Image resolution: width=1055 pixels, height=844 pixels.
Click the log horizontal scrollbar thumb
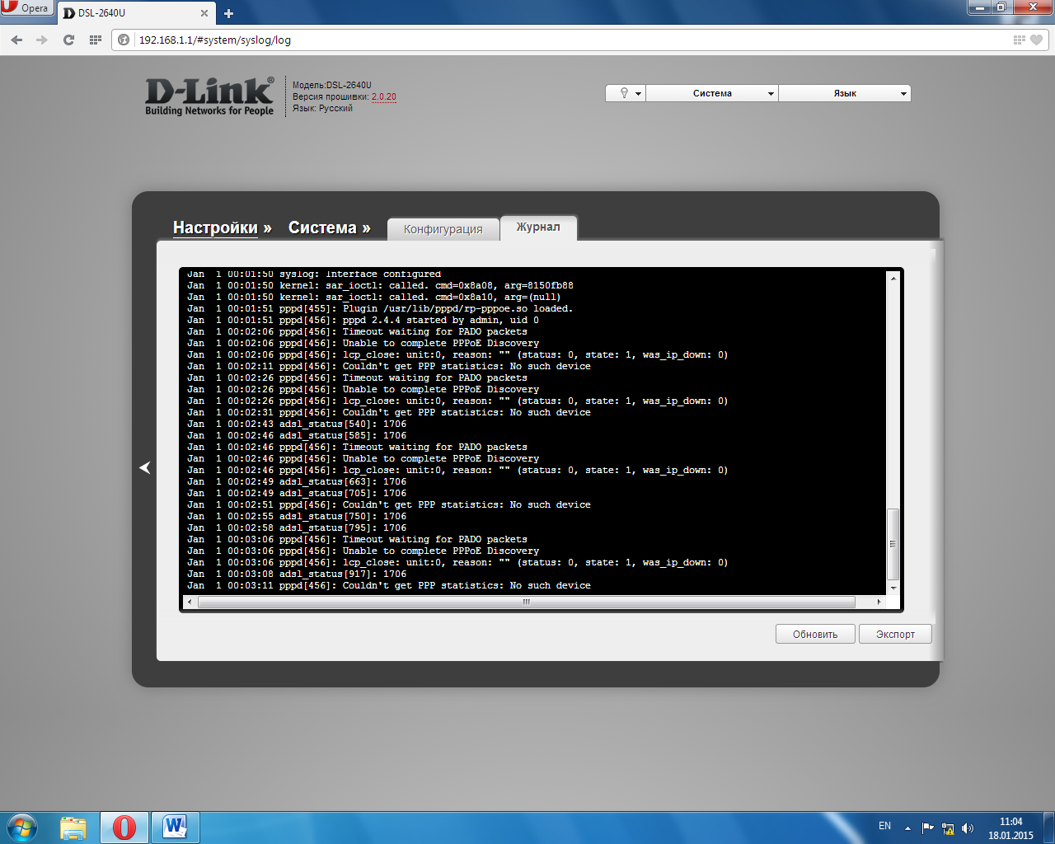pyautogui.click(x=527, y=602)
